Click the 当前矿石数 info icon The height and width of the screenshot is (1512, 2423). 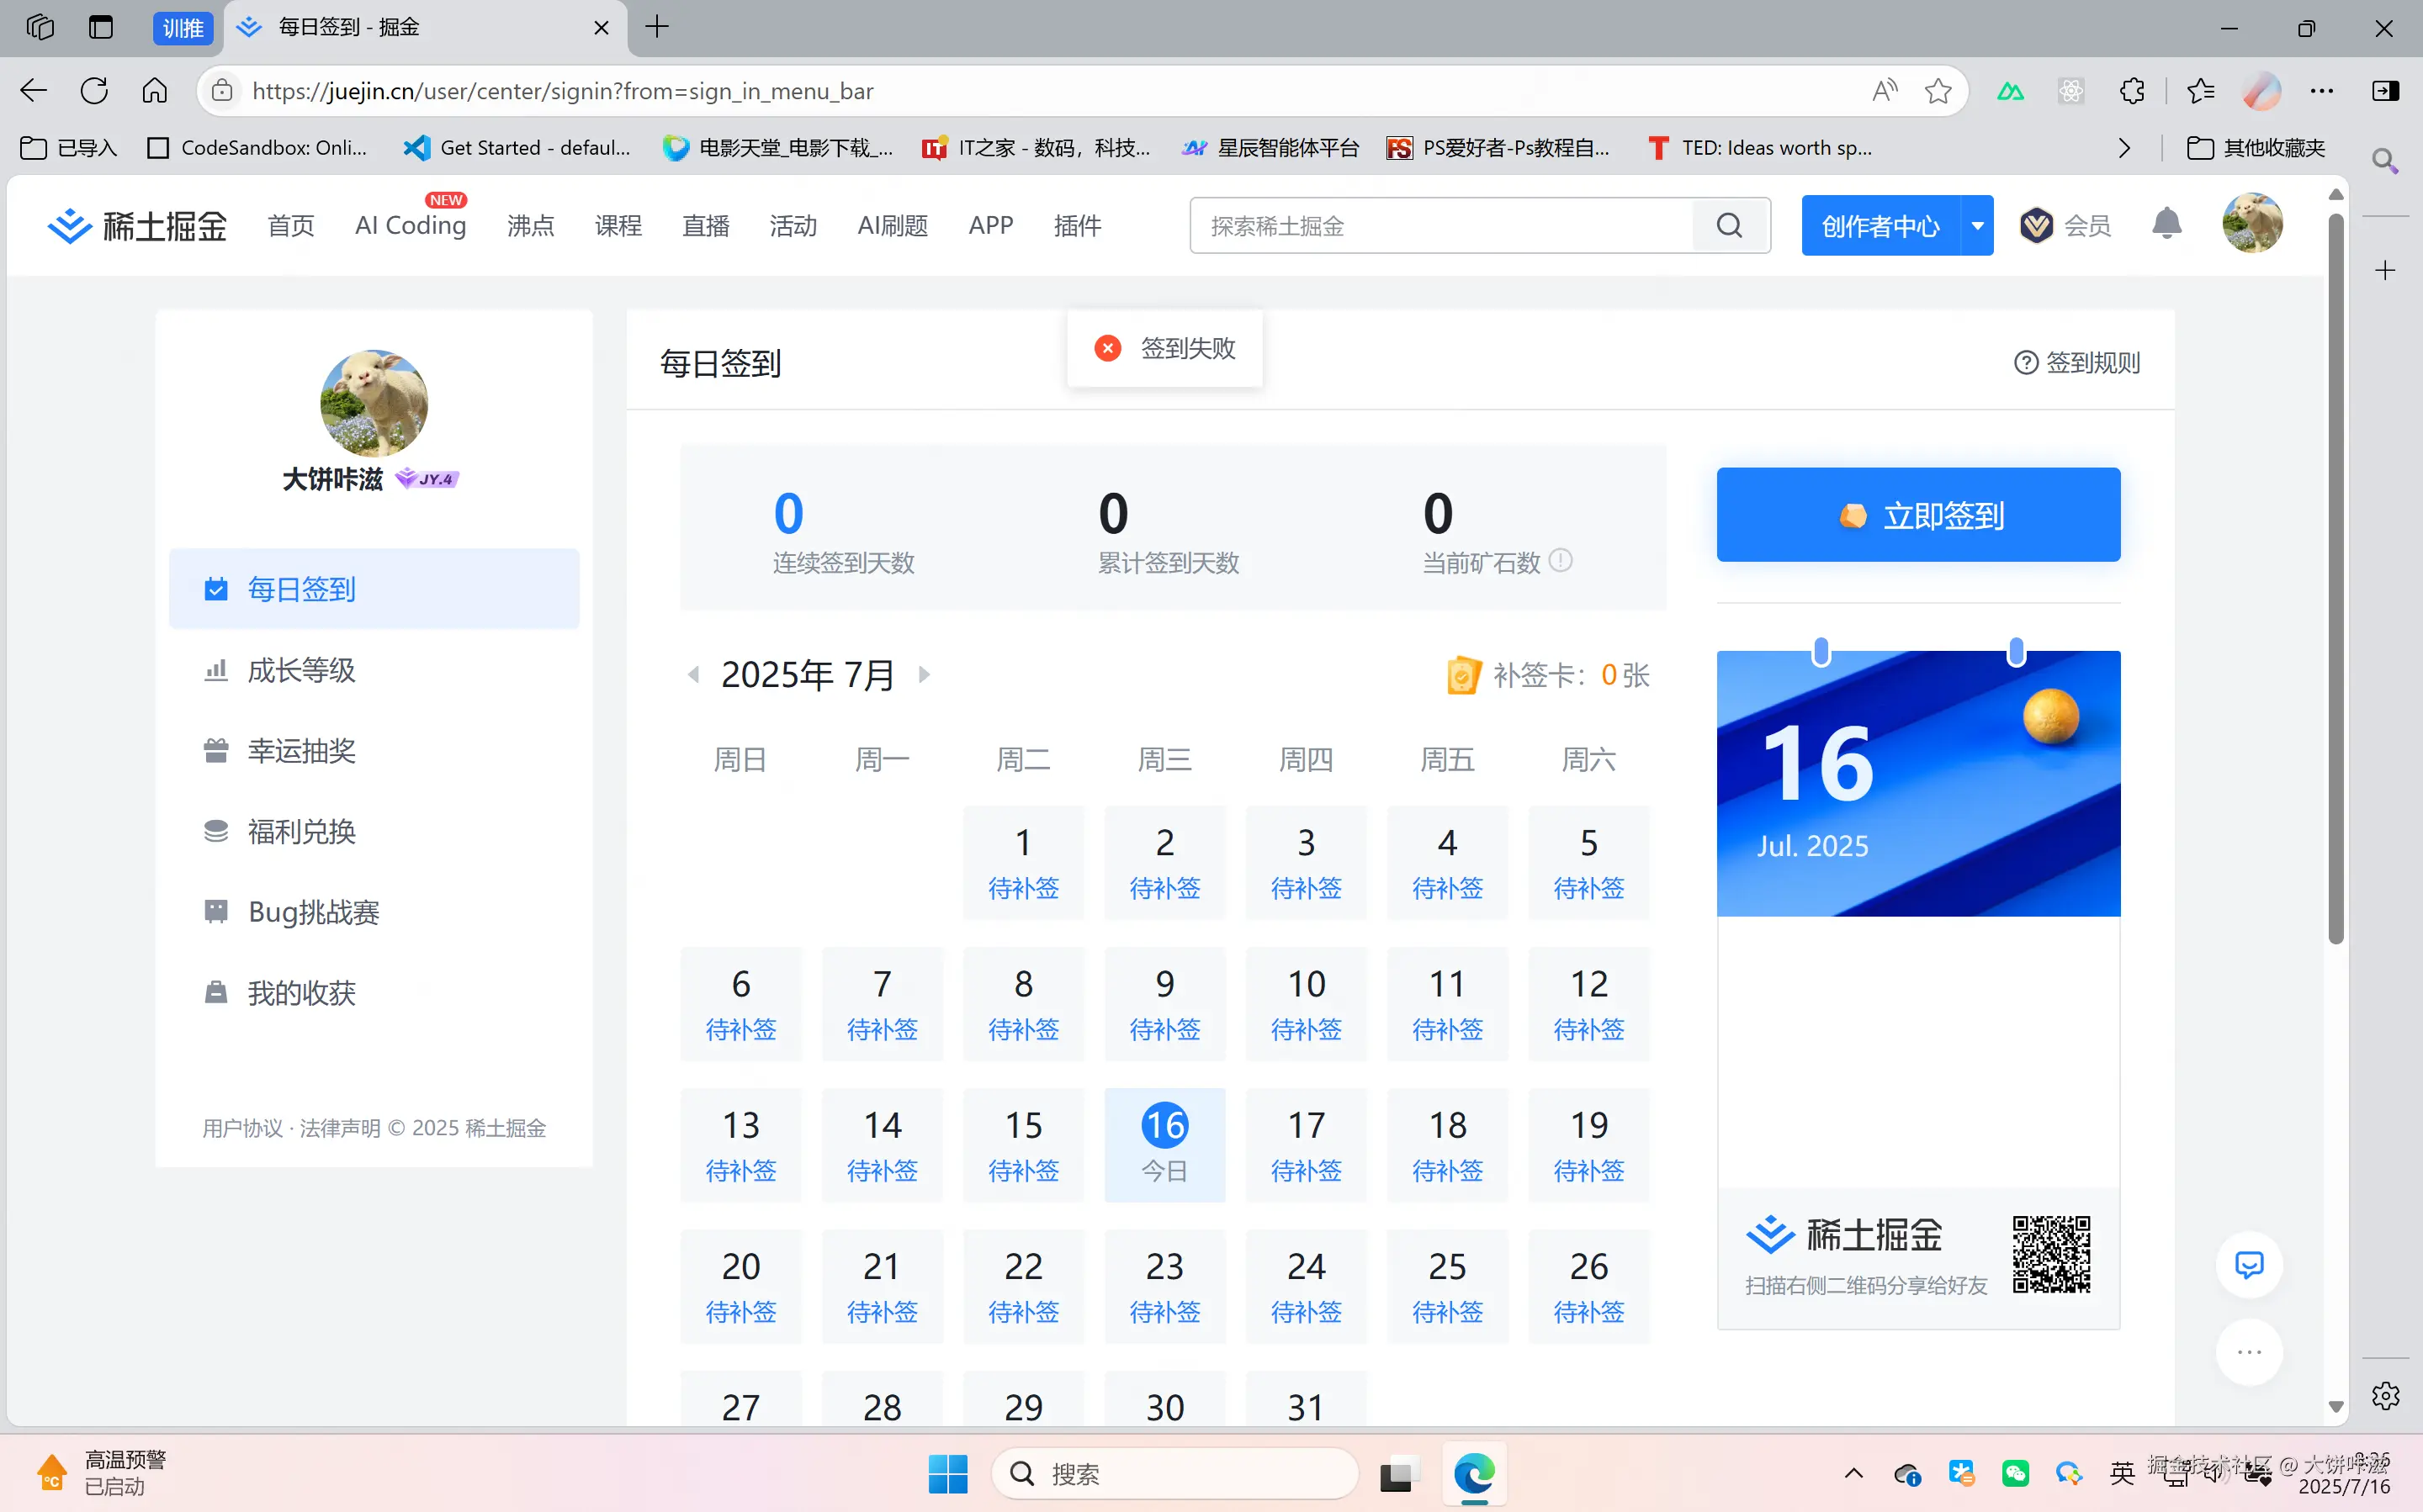pos(1561,561)
